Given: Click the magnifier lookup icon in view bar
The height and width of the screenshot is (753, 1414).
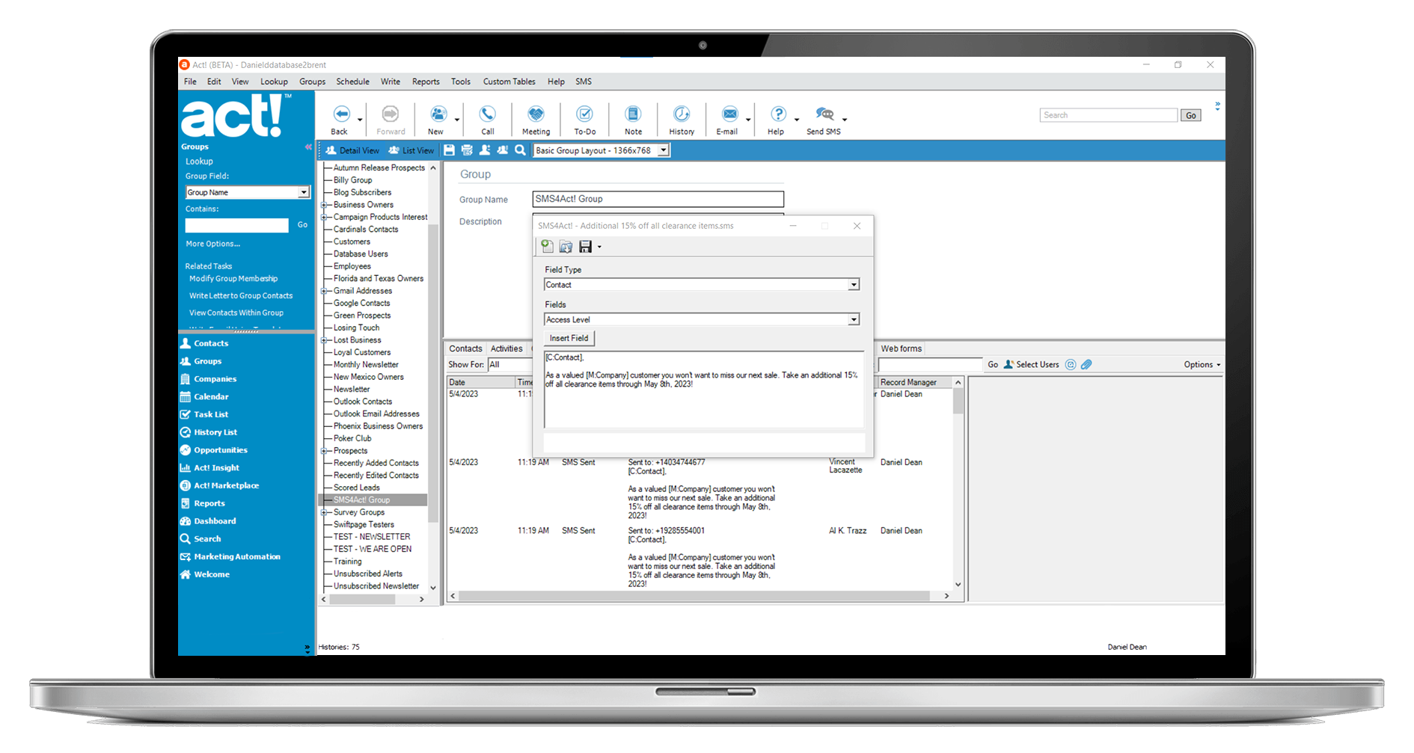Looking at the screenshot, I should (x=520, y=150).
